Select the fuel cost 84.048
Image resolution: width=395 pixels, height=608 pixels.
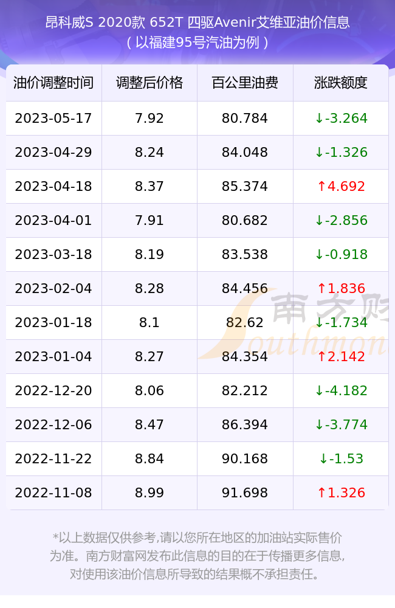pyautogui.click(x=245, y=153)
